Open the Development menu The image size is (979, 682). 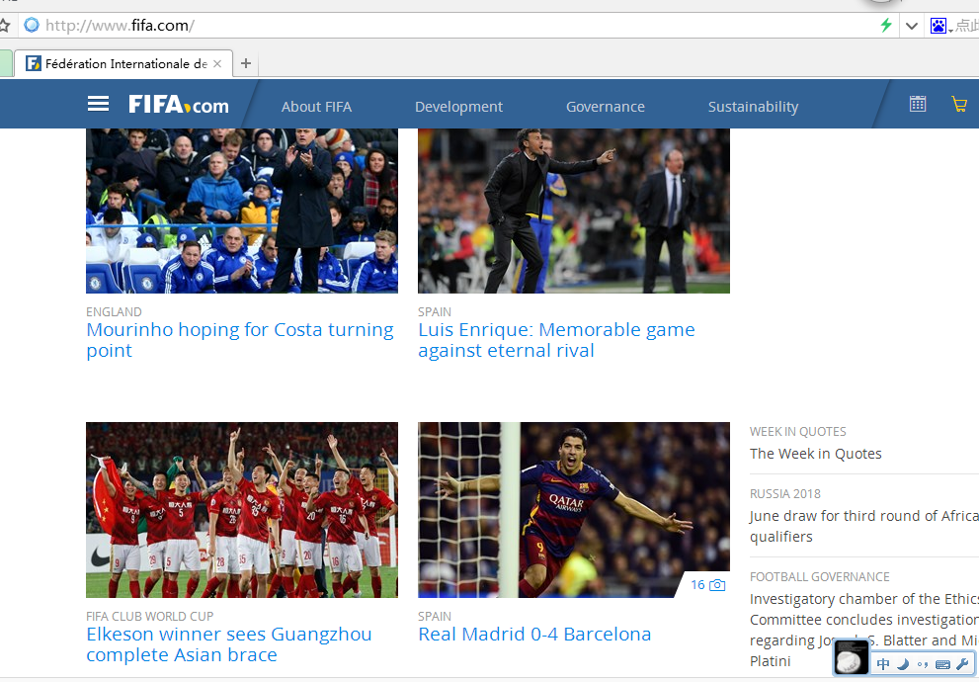pos(459,107)
